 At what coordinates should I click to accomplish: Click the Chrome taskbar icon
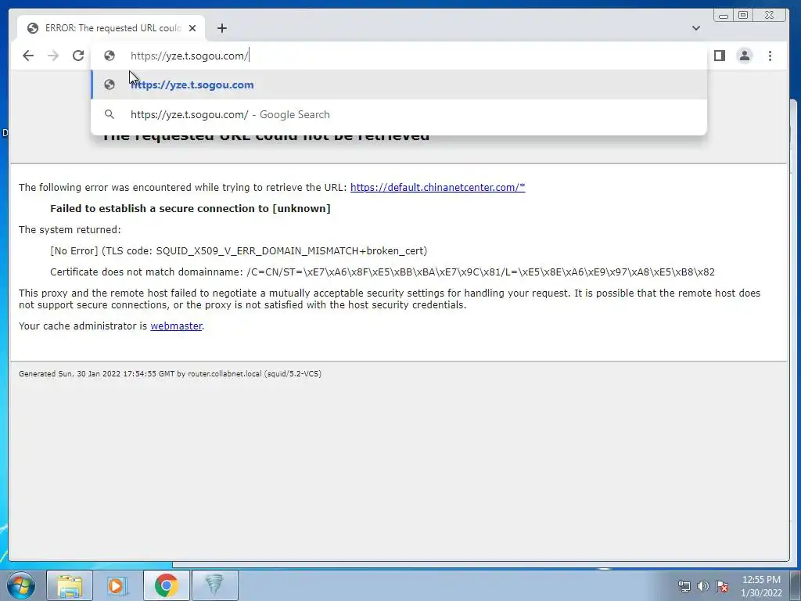tap(166, 585)
